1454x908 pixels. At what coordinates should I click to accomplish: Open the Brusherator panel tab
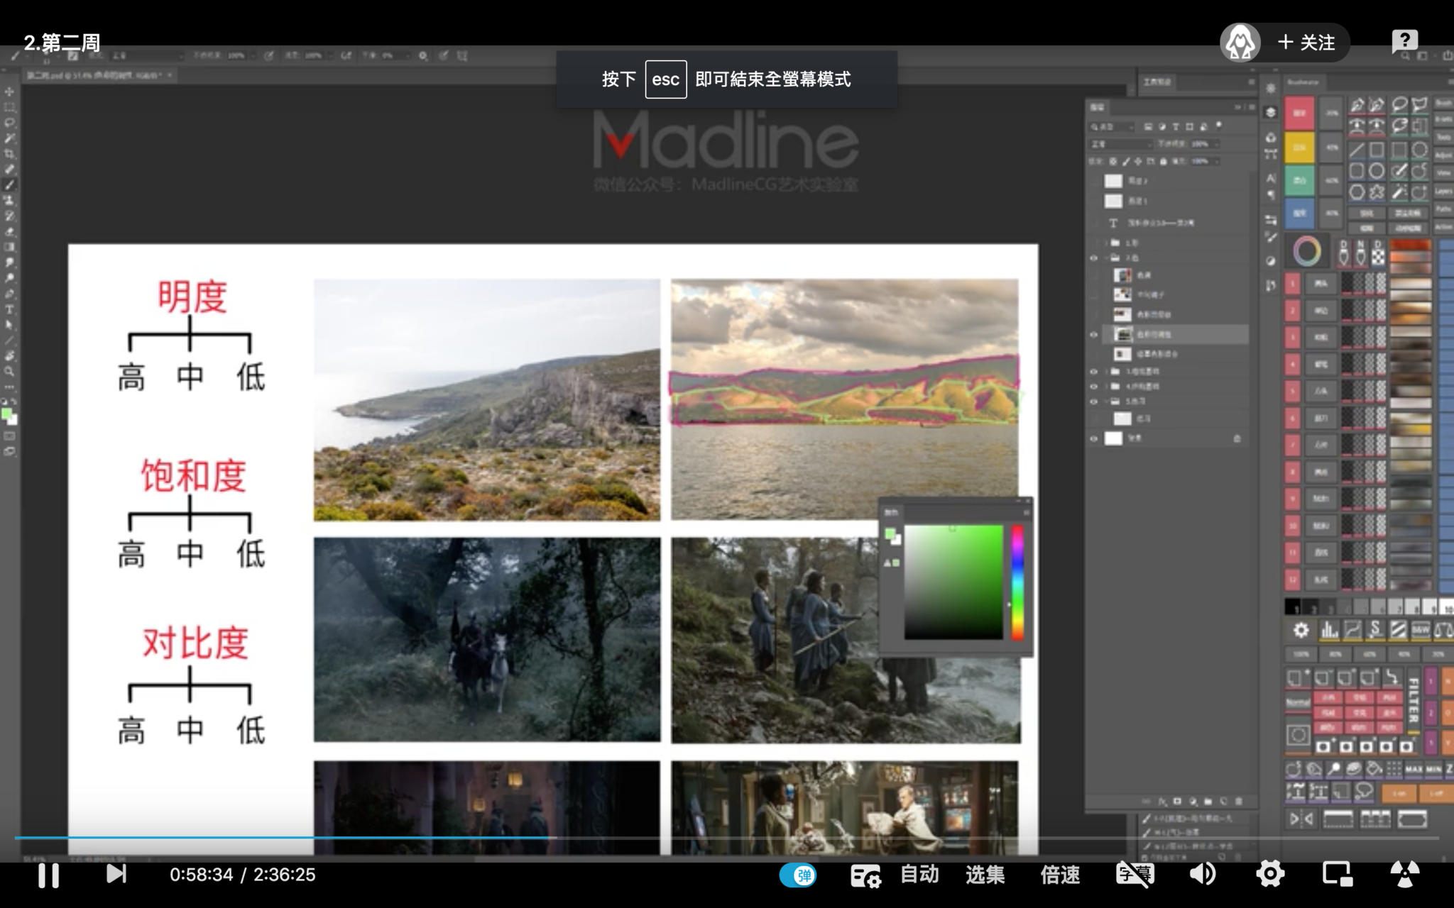coord(1303,82)
